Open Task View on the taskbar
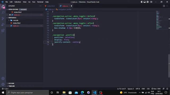Screen dimensions: 170x95 point(58,93)
